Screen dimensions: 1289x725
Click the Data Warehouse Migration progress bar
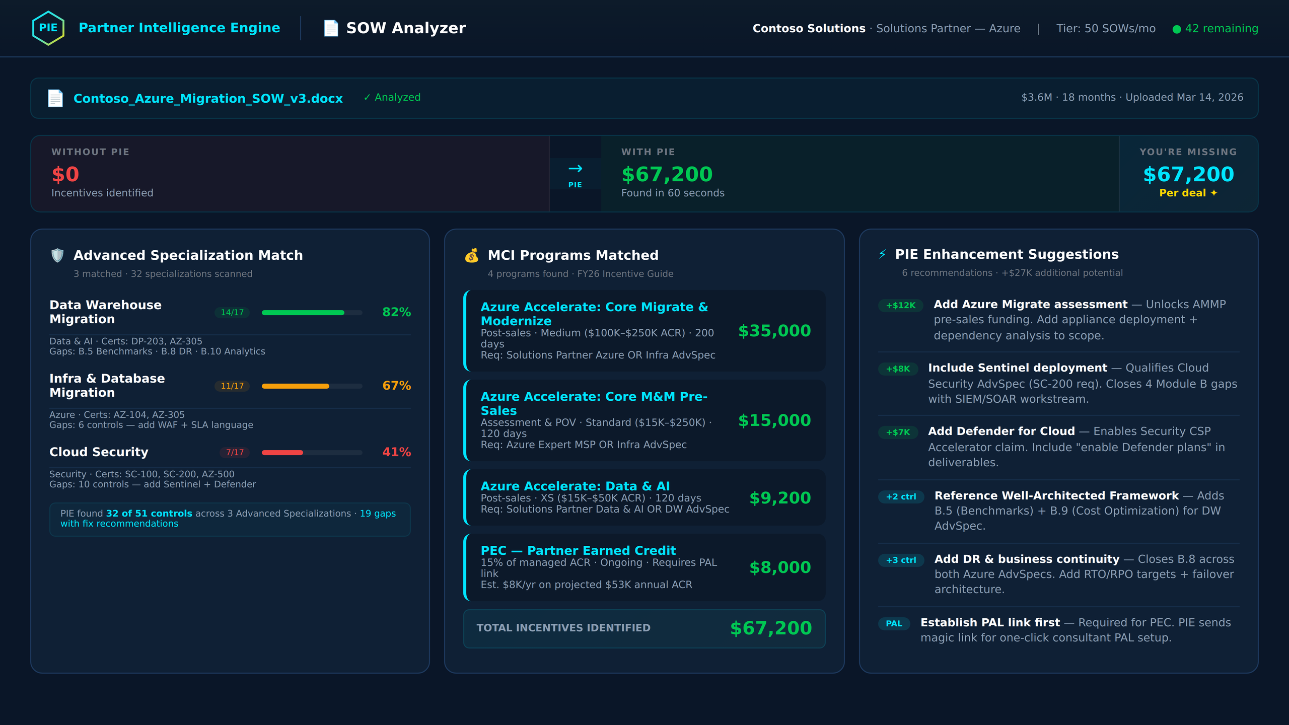tap(311, 312)
